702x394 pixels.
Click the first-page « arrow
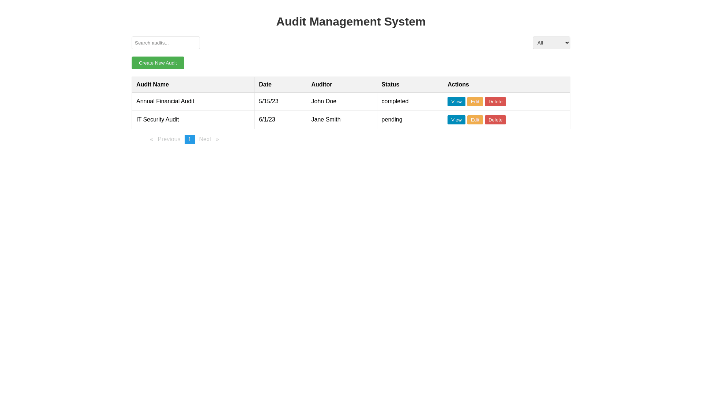pos(151,139)
